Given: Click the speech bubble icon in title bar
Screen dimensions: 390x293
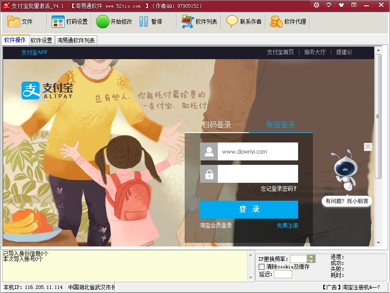Looking at the screenshot, I should (x=329, y=5).
